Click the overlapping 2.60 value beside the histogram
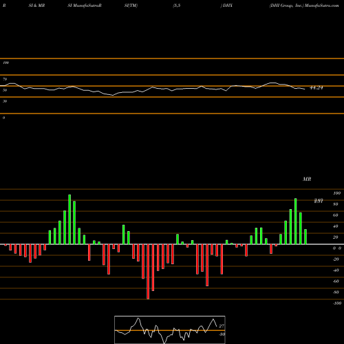Screen dimensions: 344x344 (319, 201)
